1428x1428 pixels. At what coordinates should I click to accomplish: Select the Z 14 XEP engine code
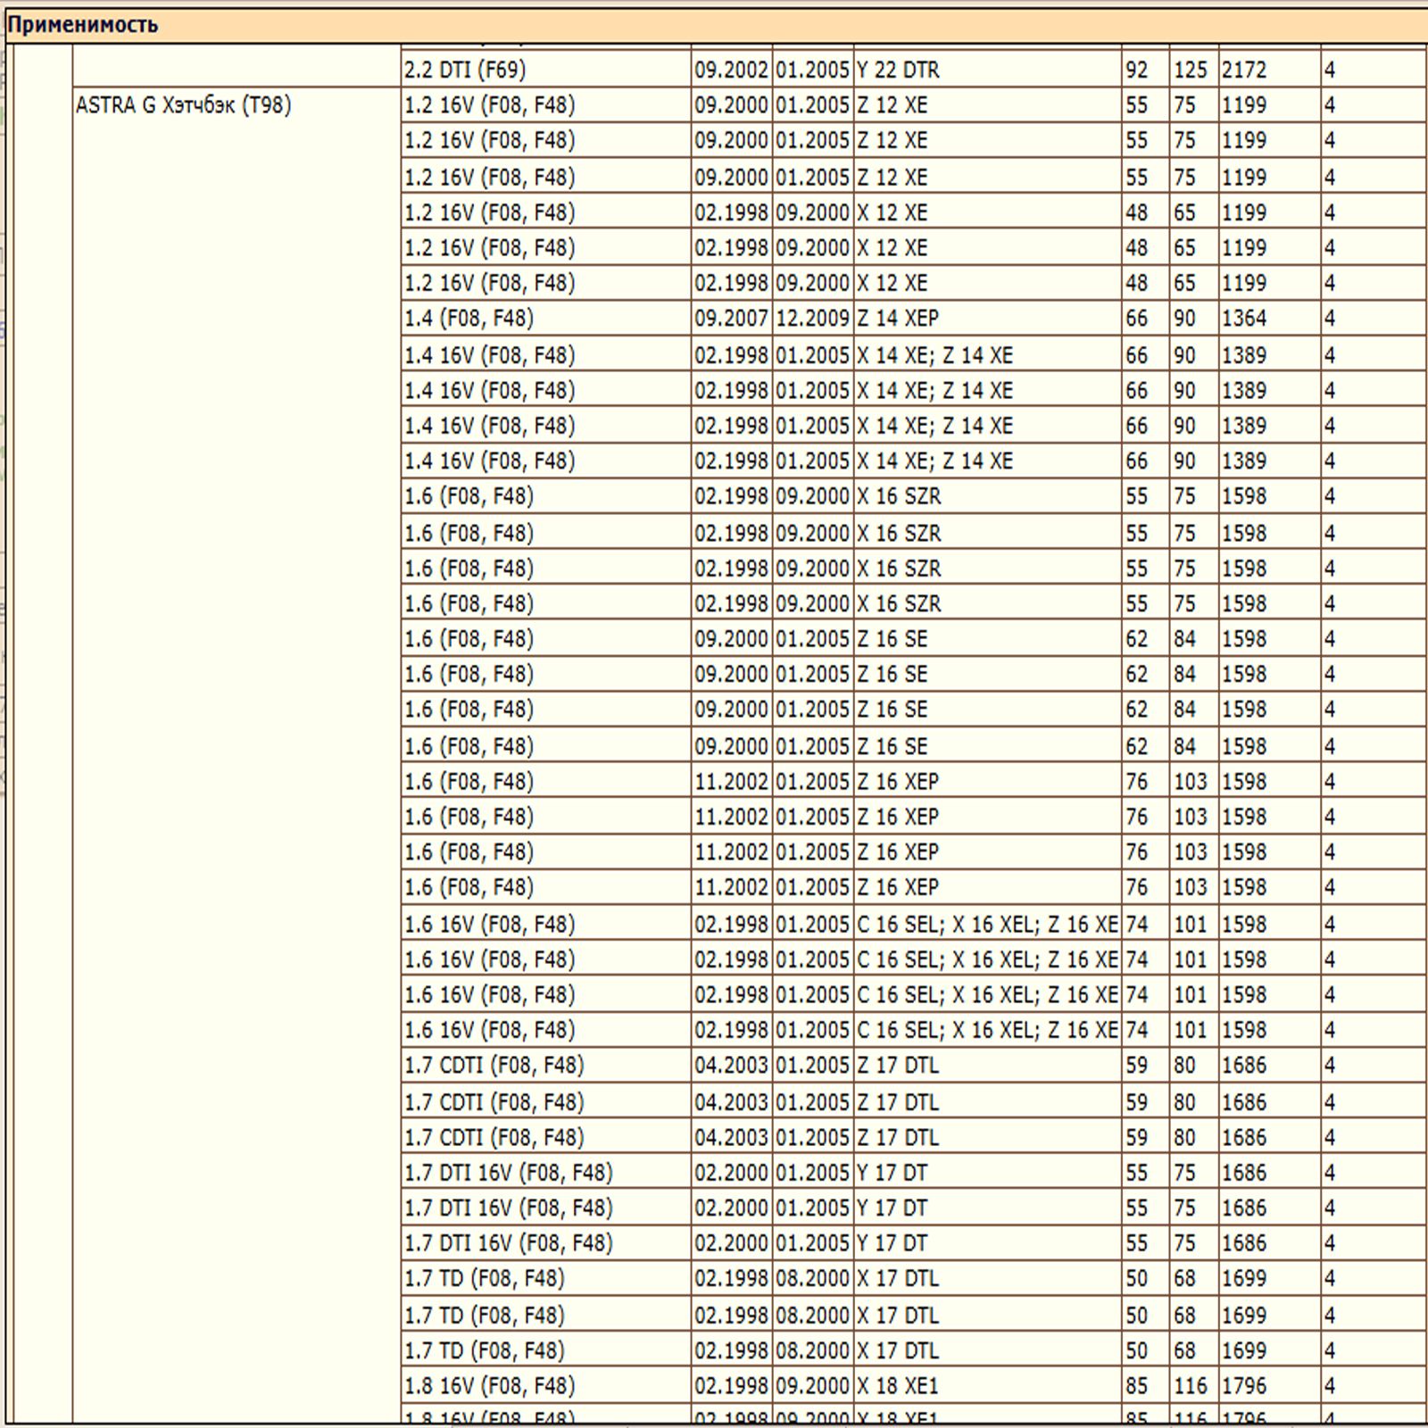pyautogui.click(x=987, y=319)
